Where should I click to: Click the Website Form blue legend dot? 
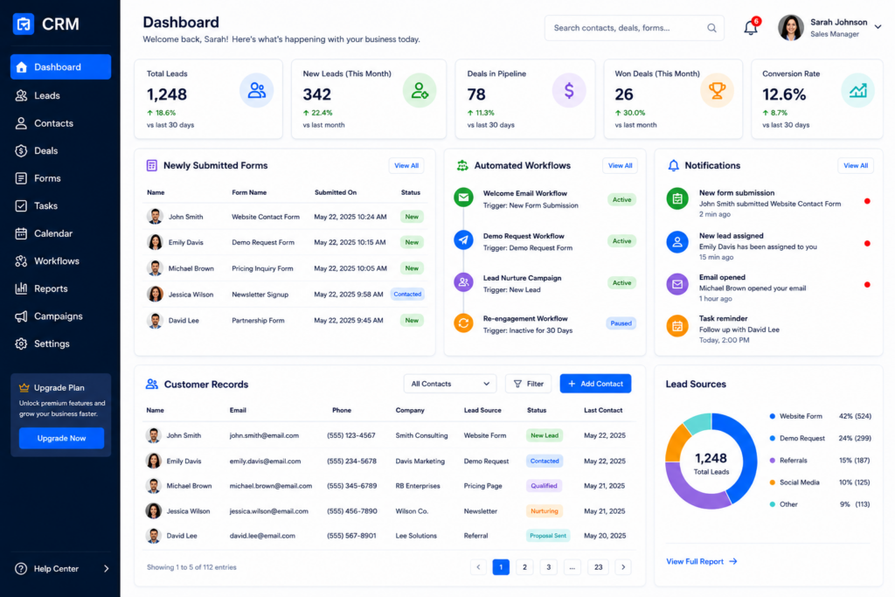tap(773, 416)
